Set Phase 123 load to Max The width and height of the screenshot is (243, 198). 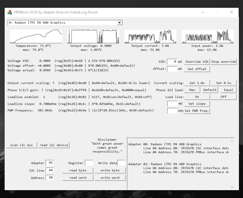click(192, 90)
